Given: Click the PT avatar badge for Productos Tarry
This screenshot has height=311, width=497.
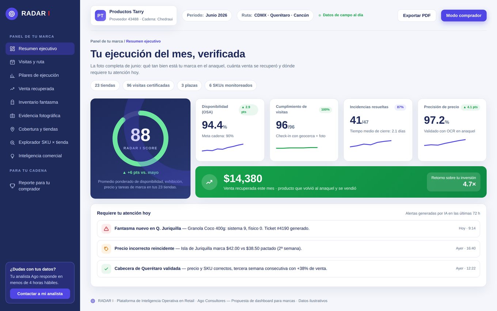Looking at the screenshot, I should click(x=100, y=16).
